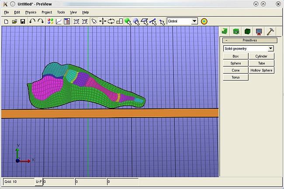Viewport: 284px width, 189px height.
Task: Click the first coordinate field in status bar
Action: click(59, 182)
